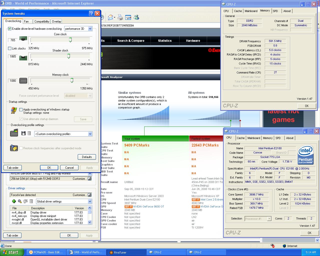The height and width of the screenshot is (256, 320).
Task: Click the Defaults button
Action: (87, 157)
